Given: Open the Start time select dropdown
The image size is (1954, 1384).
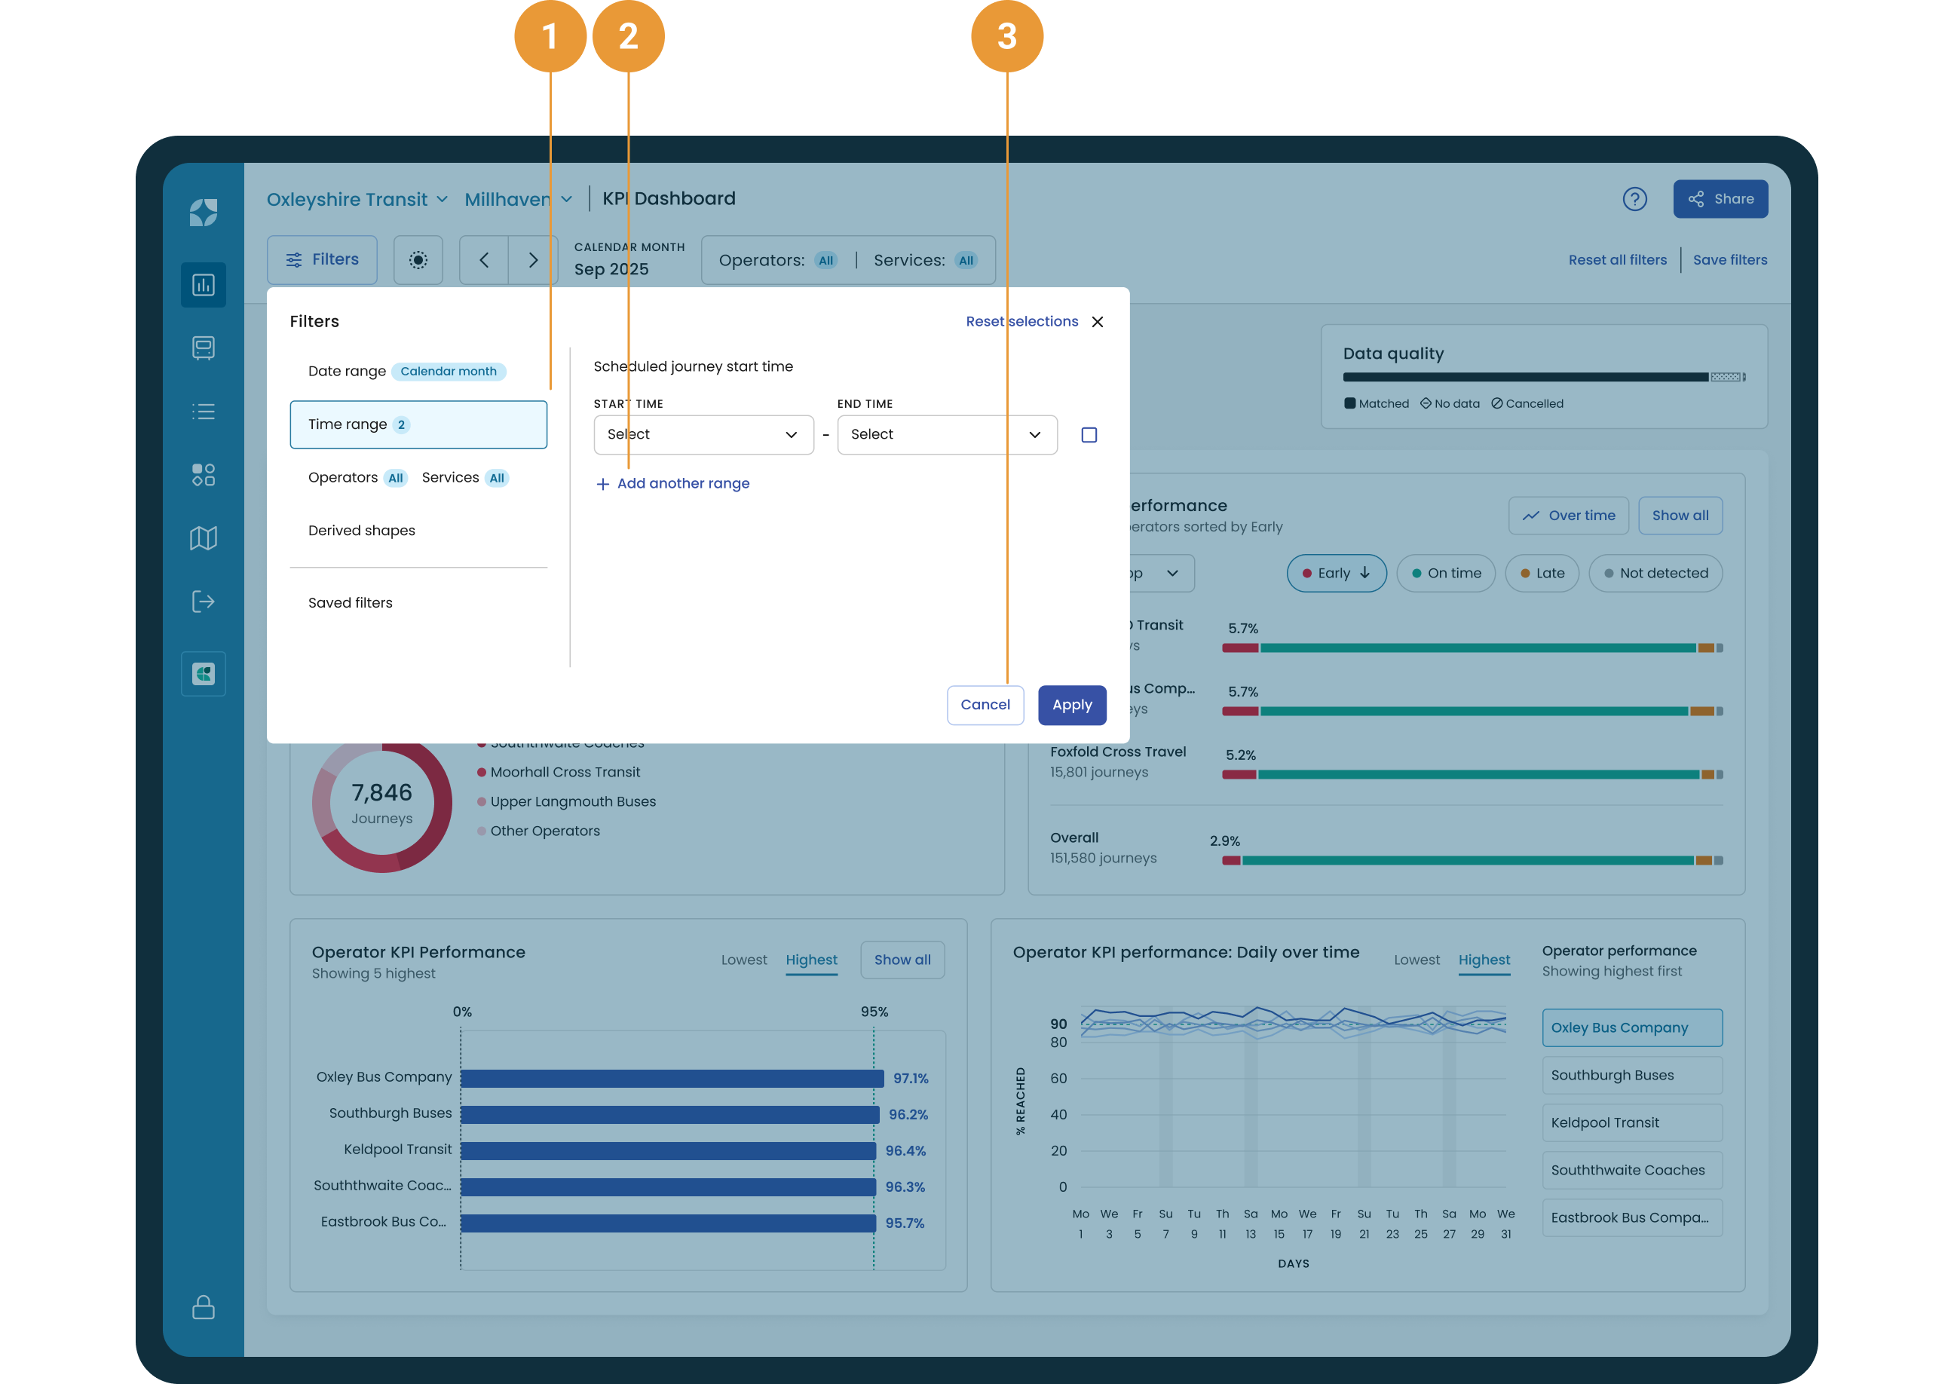Looking at the screenshot, I should tap(703, 435).
